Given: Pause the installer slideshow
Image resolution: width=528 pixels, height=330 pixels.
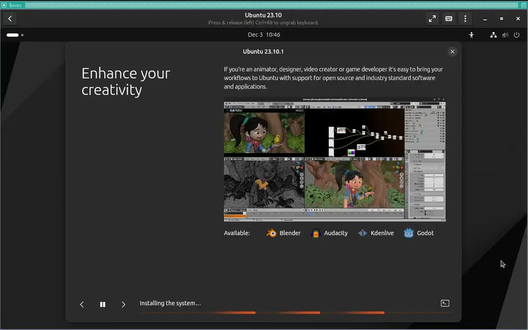Looking at the screenshot, I should point(103,304).
